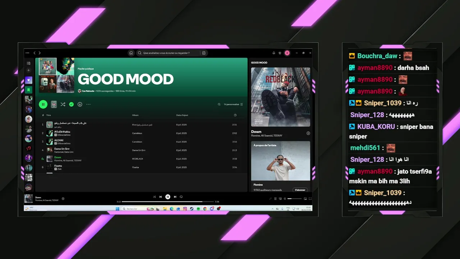
Task: Seek on the song progress bar
Action: coord(168,202)
